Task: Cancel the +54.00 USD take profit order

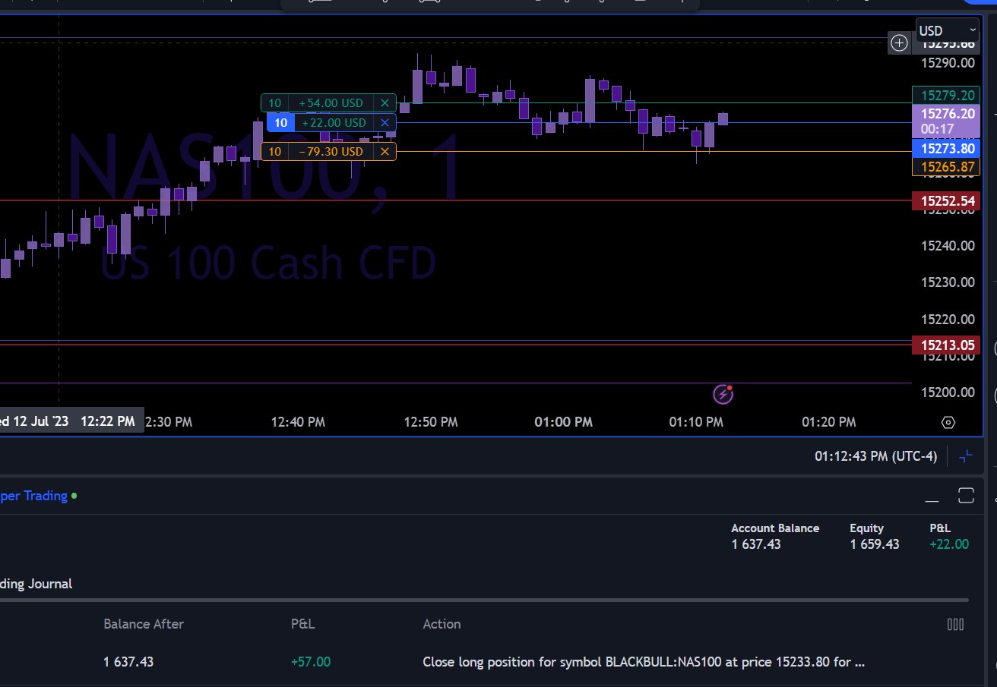Action: 385,103
